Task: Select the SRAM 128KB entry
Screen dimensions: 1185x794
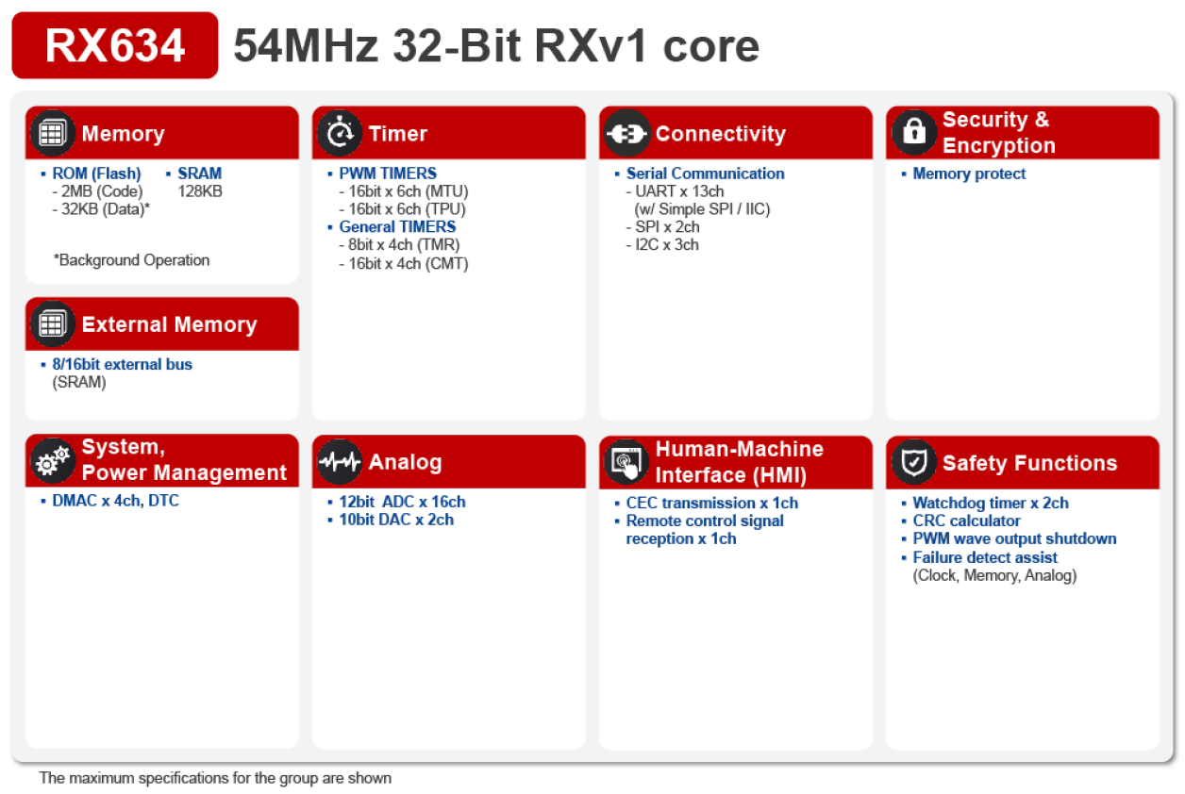Action: [200, 173]
